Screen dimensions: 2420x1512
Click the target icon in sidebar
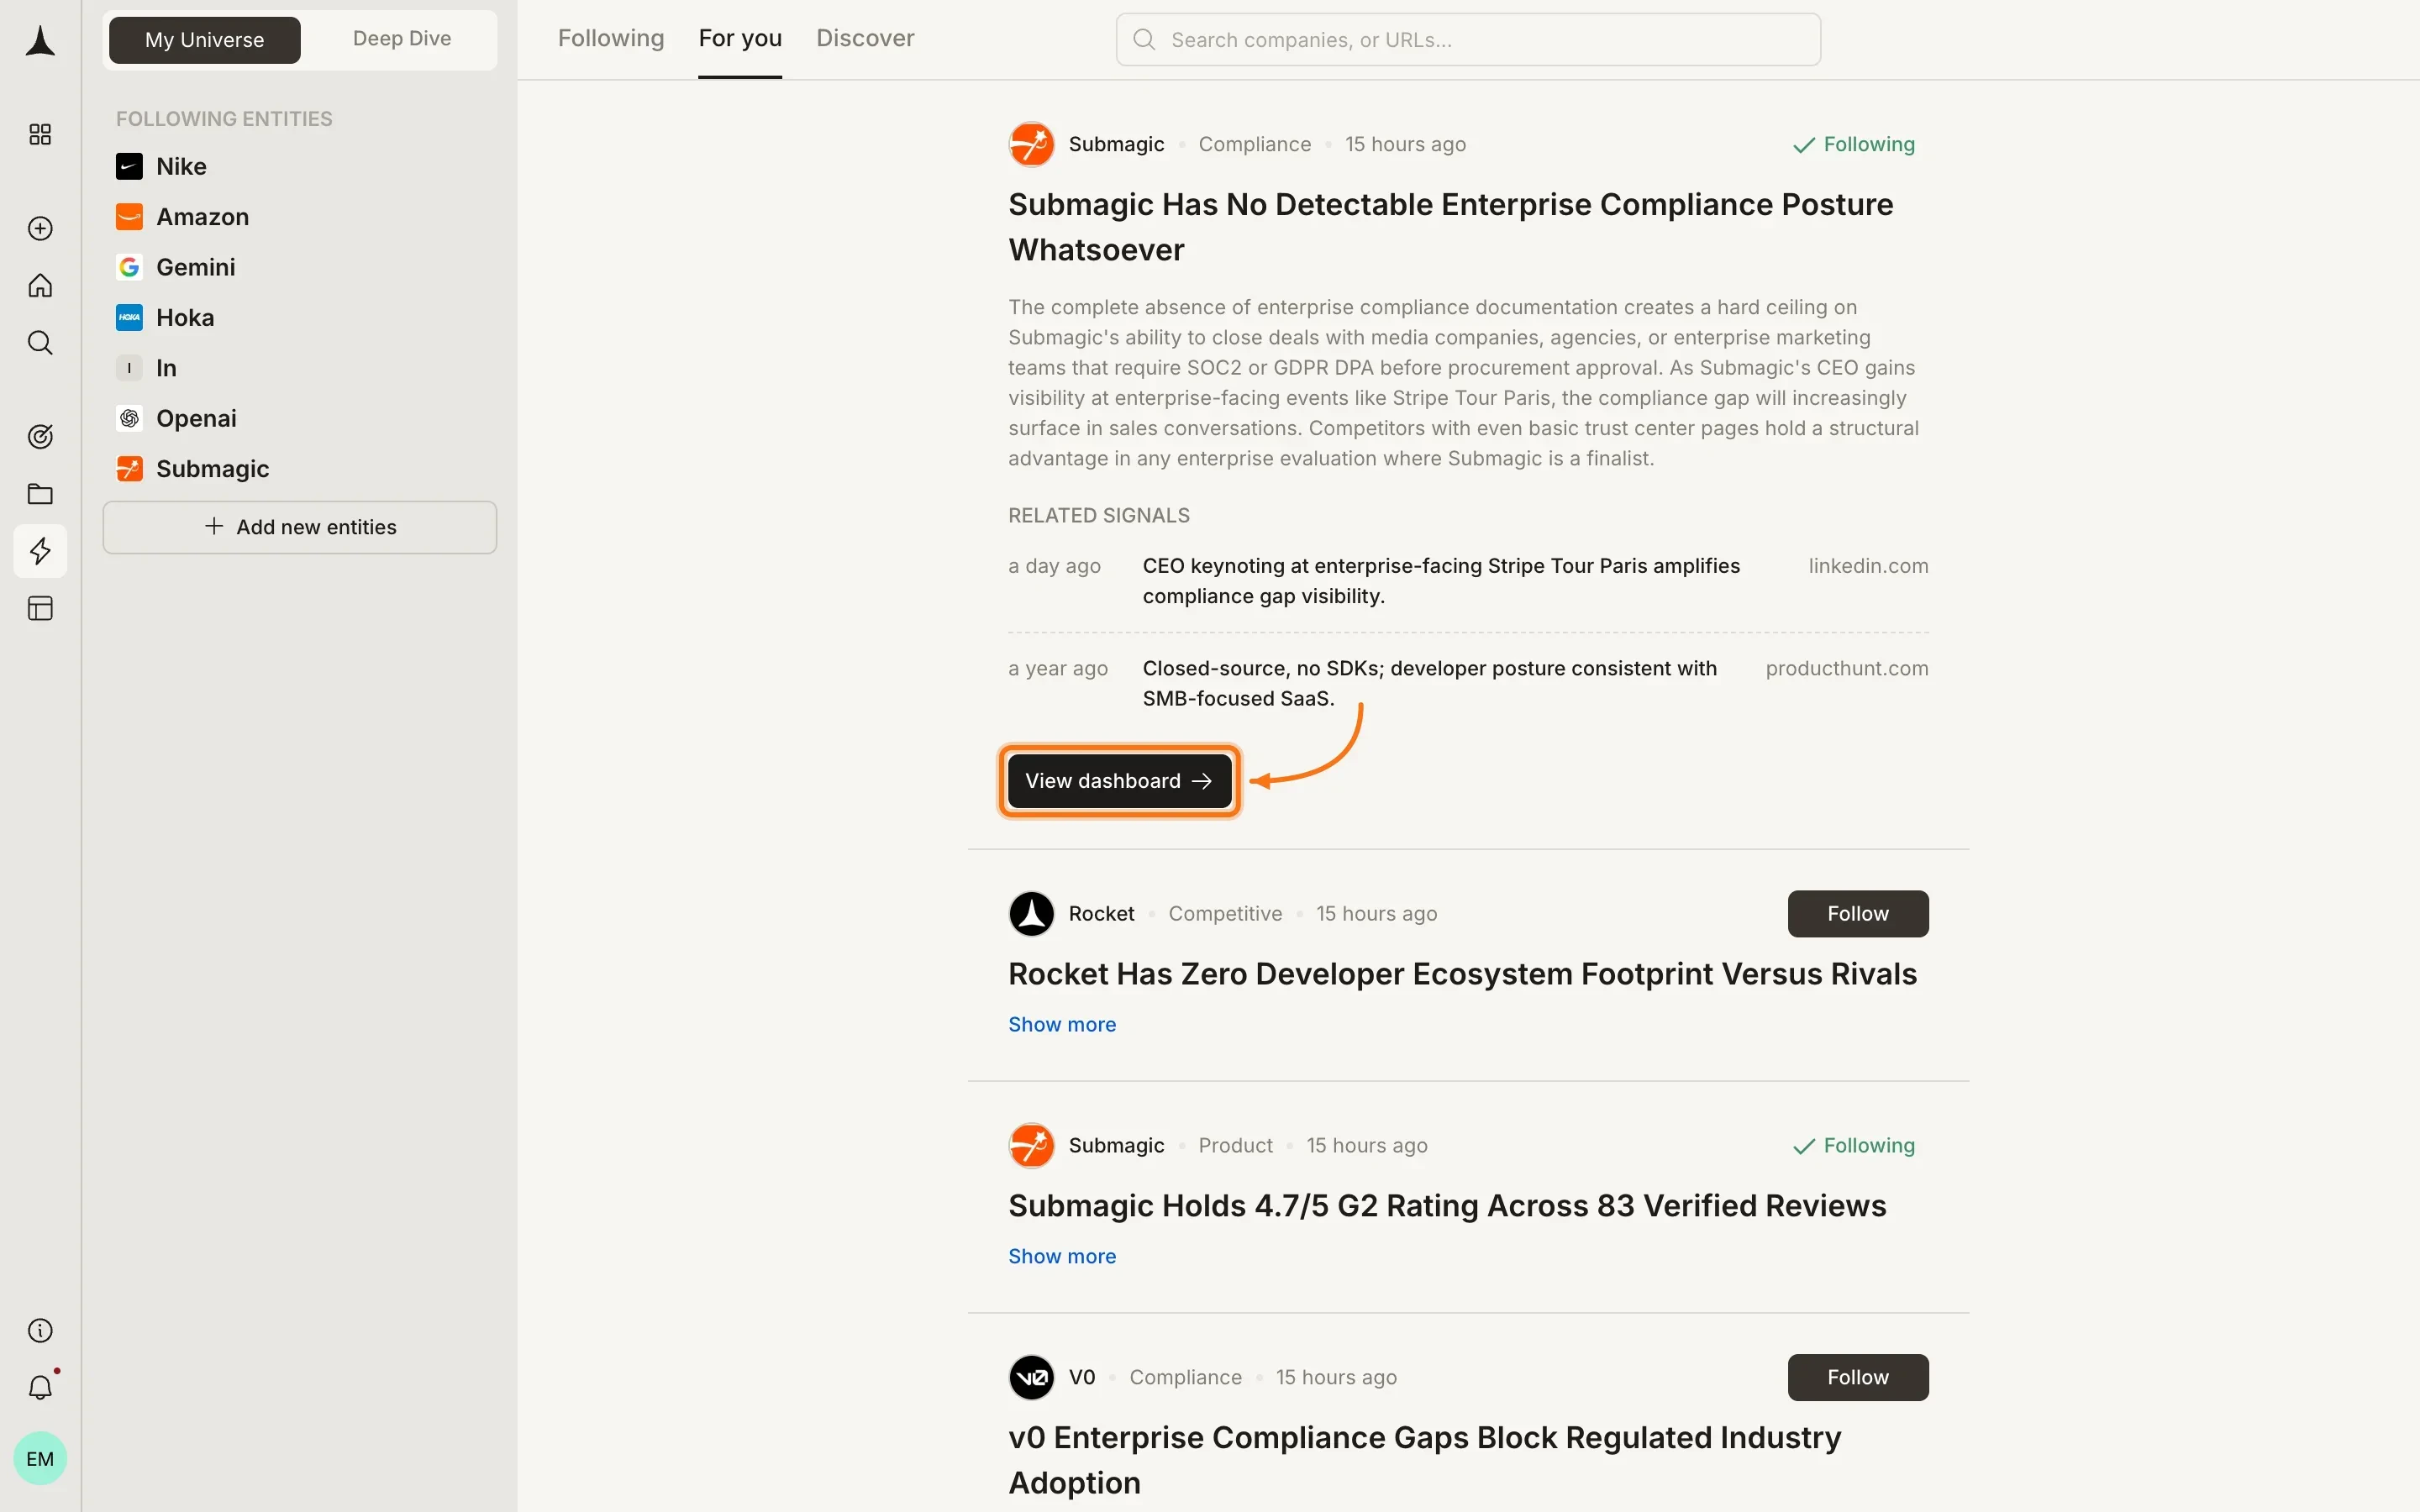40,436
